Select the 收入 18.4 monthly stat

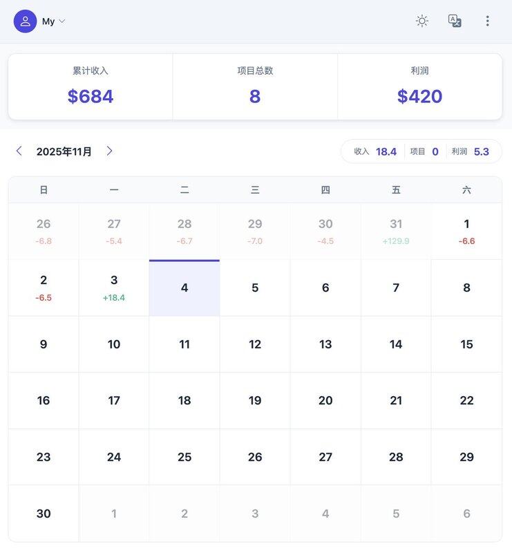click(375, 151)
